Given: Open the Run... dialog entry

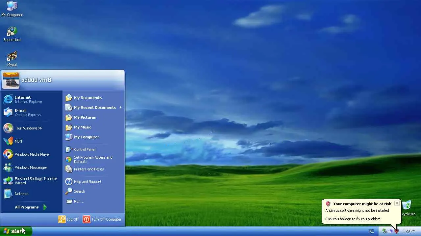Looking at the screenshot, I should 94,201.
